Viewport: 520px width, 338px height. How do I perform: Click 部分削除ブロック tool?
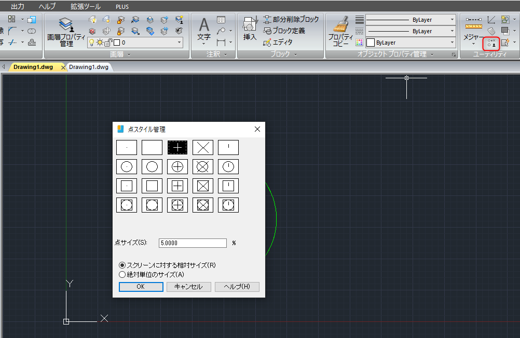pyautogui.click(x=291, y=20)
